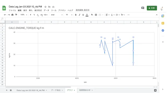Viewport: 167px width, 93px height.
Task: Open the borders tool
Action: 96,15
